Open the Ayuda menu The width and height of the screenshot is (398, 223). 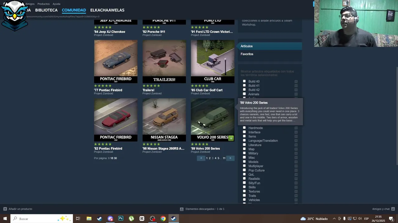coord(56,4)
